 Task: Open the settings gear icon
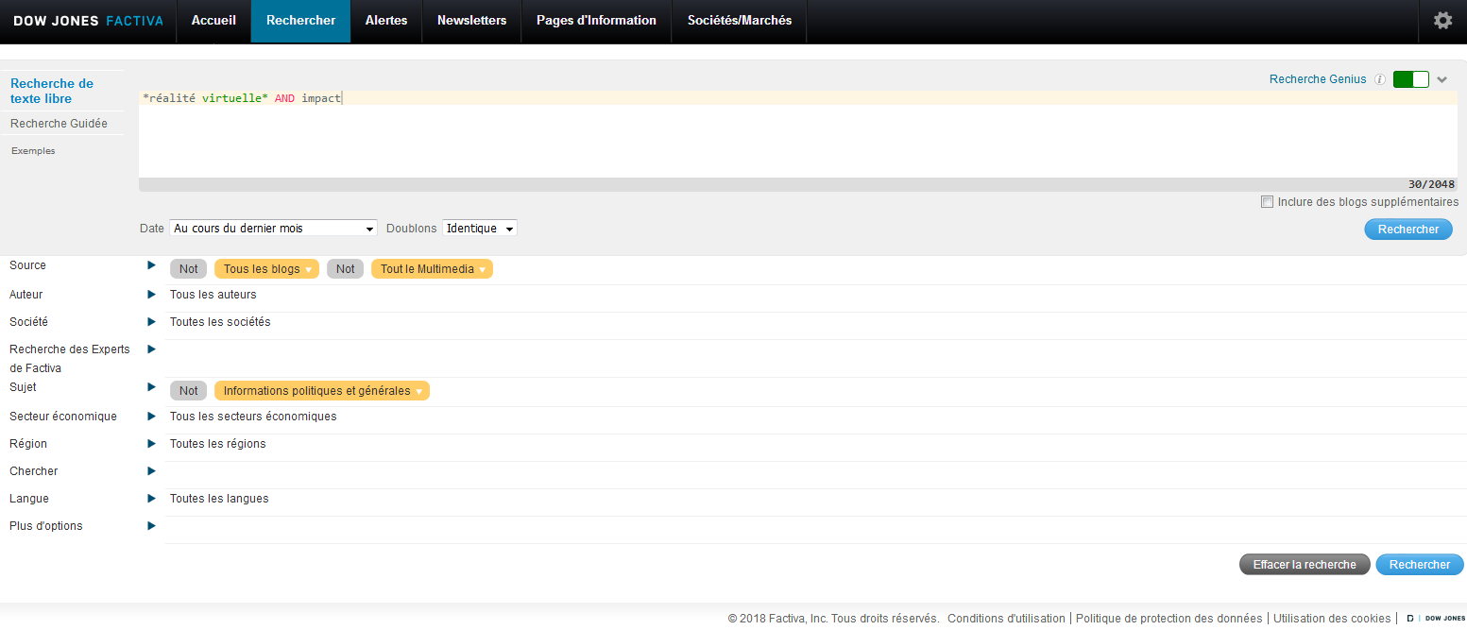[1442, 21]
